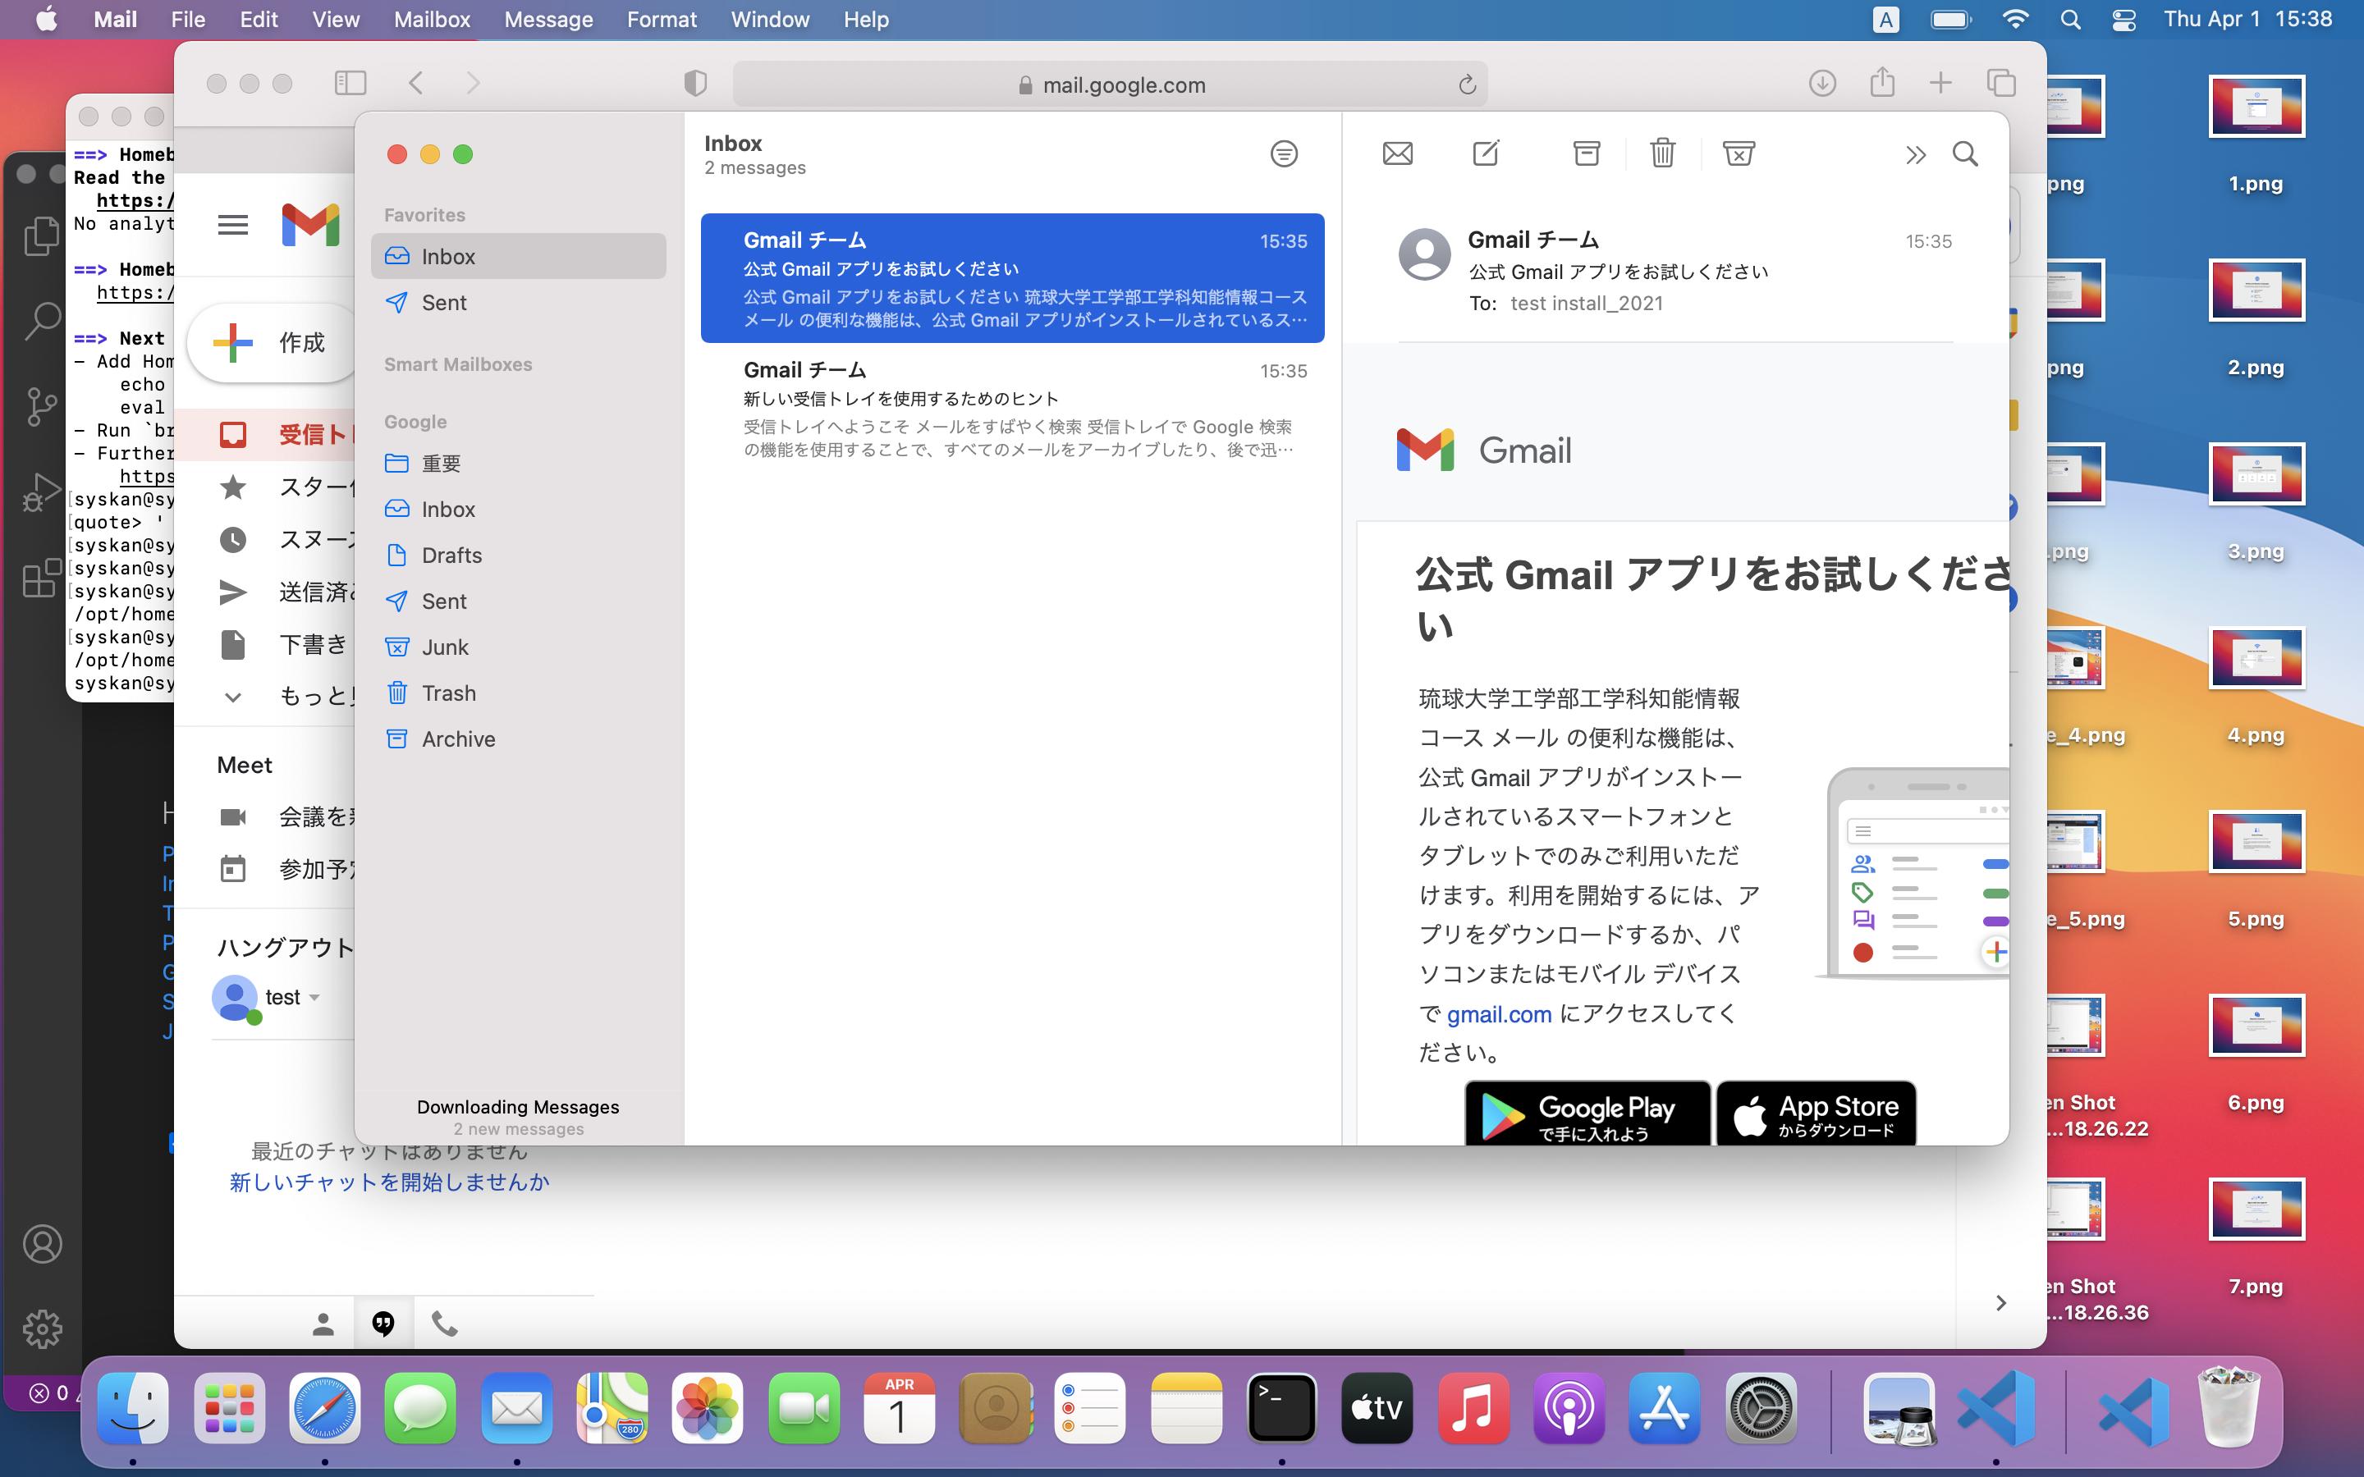Click the Google Play badge

click(x=1587, y=1113)
